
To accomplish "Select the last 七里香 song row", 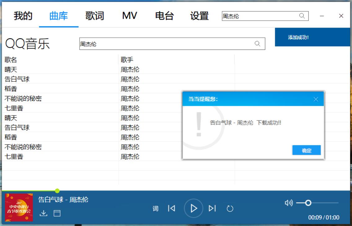I will pos(92,156).
